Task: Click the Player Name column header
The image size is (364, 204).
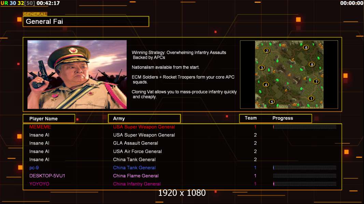Action: pos(49,119)
